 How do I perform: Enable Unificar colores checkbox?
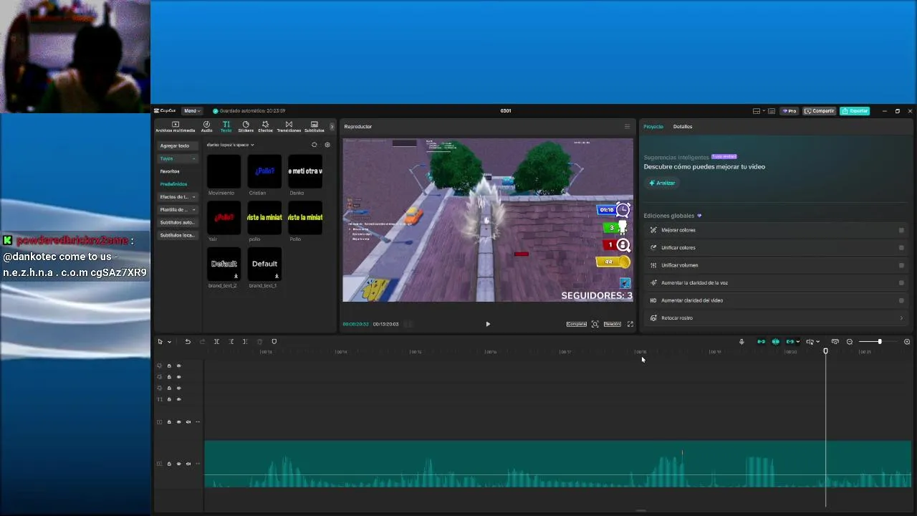click(x=901, y=248)
